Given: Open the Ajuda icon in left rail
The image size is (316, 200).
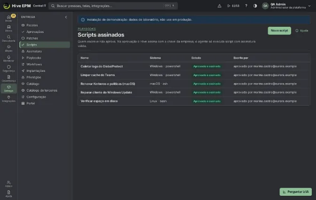Looking at the screenshot, I should [x=8, y=194].
